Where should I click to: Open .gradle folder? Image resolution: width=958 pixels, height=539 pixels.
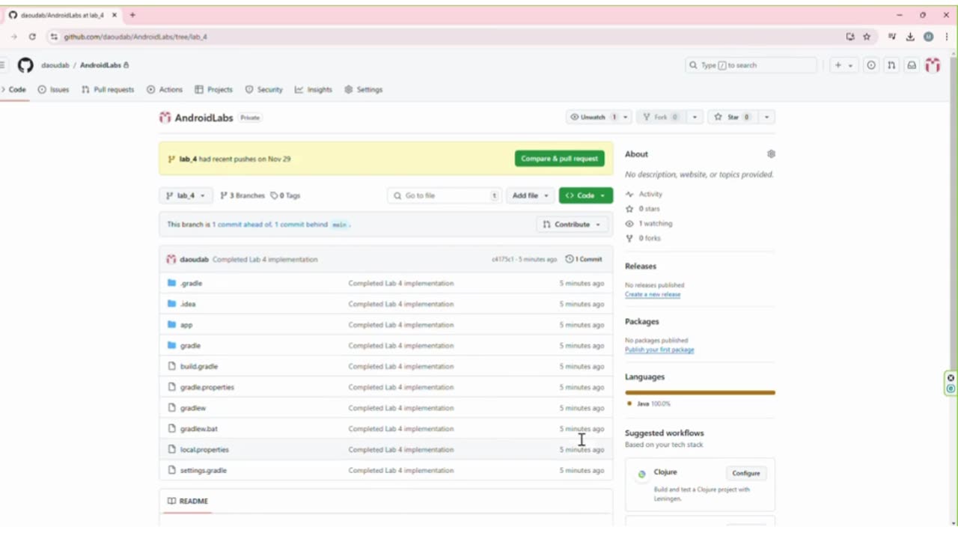click(191, 284)
